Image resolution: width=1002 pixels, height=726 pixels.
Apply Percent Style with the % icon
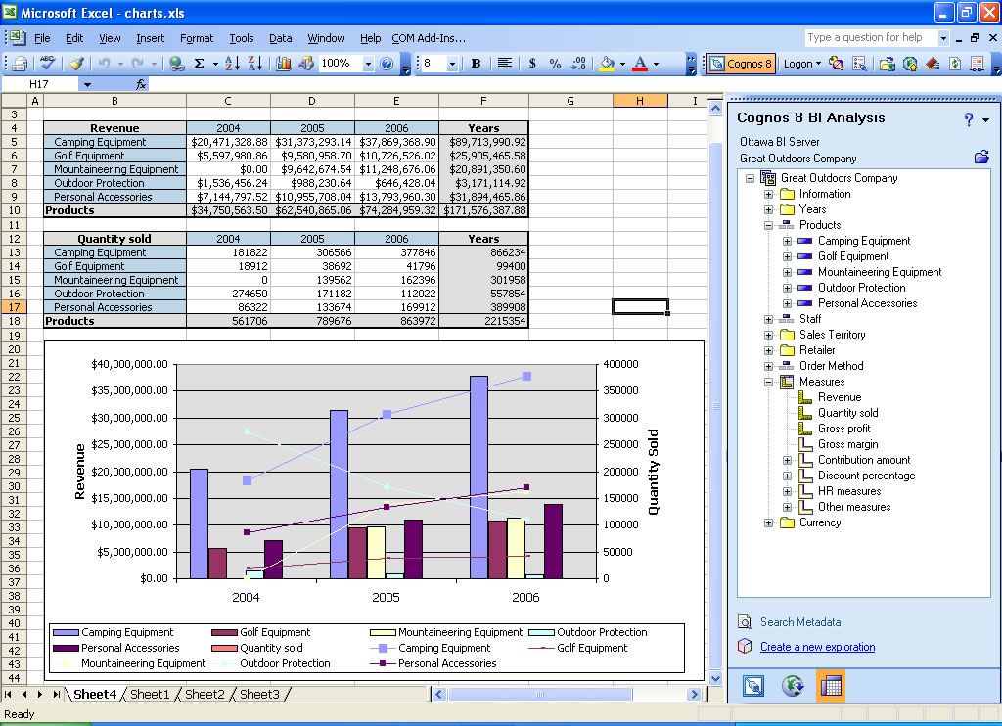tap(555, 64)
